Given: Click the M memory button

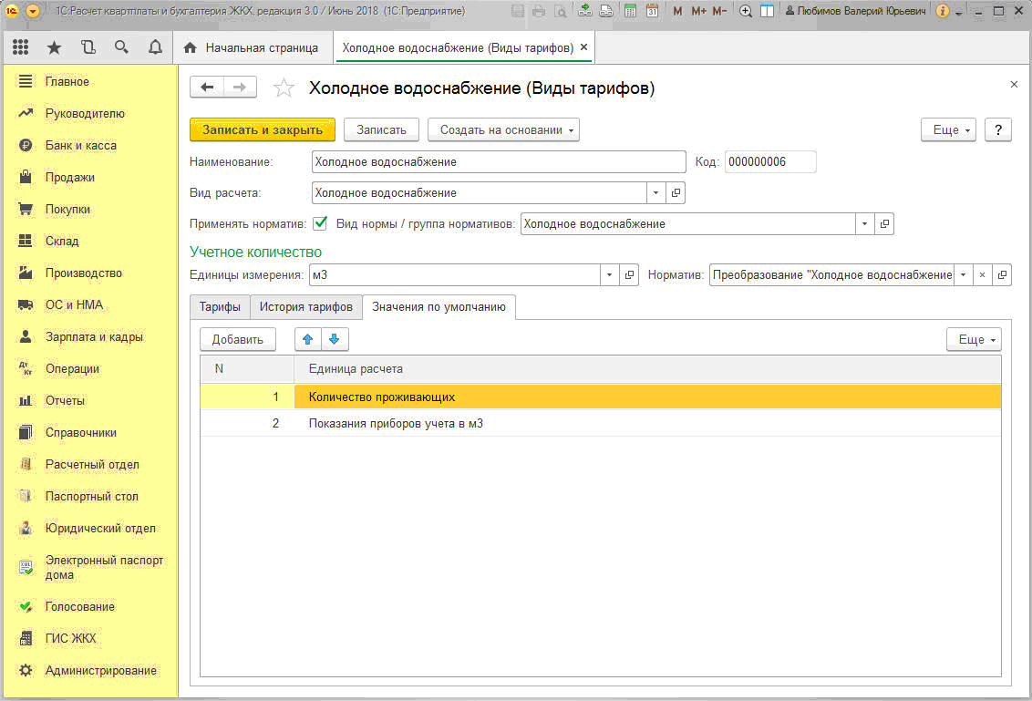Looking at the screenshot, I should click(x=677, y=11).
